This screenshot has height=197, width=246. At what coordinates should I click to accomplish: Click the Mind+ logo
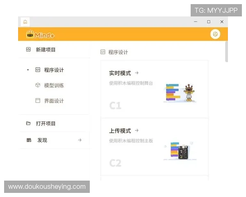tap(41, 34)
